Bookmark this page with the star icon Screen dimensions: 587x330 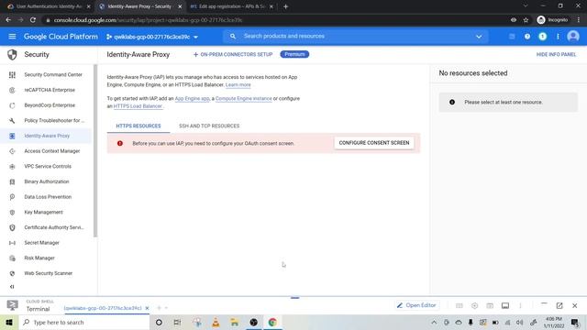(526, 20)
